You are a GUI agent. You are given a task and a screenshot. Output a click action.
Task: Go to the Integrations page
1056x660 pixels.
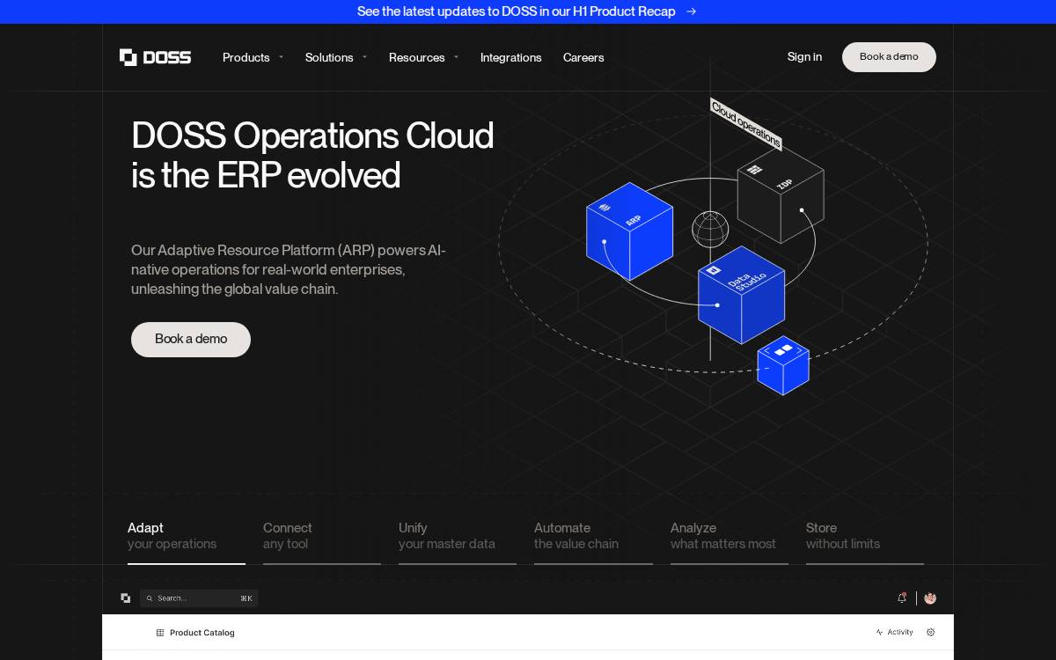510,57
